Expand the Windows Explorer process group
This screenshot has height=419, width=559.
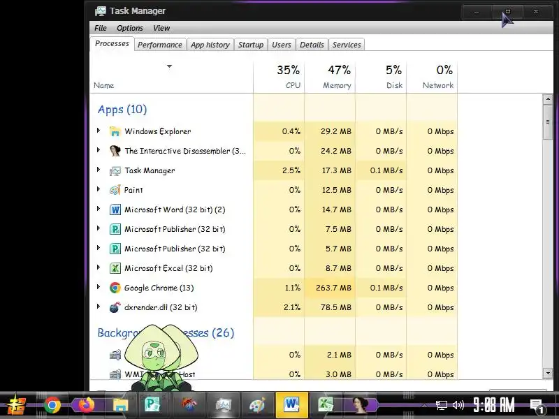click(99, 131)
